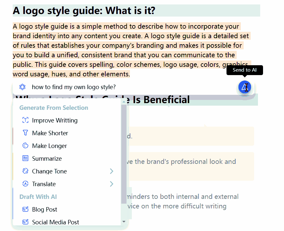Click the Make Shorter funnel icon
This screenshot has height=231, width=284.
[x=25, y=133]
